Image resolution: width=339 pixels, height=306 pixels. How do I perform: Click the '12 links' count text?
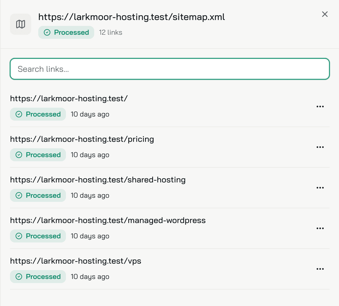point(110,32)
